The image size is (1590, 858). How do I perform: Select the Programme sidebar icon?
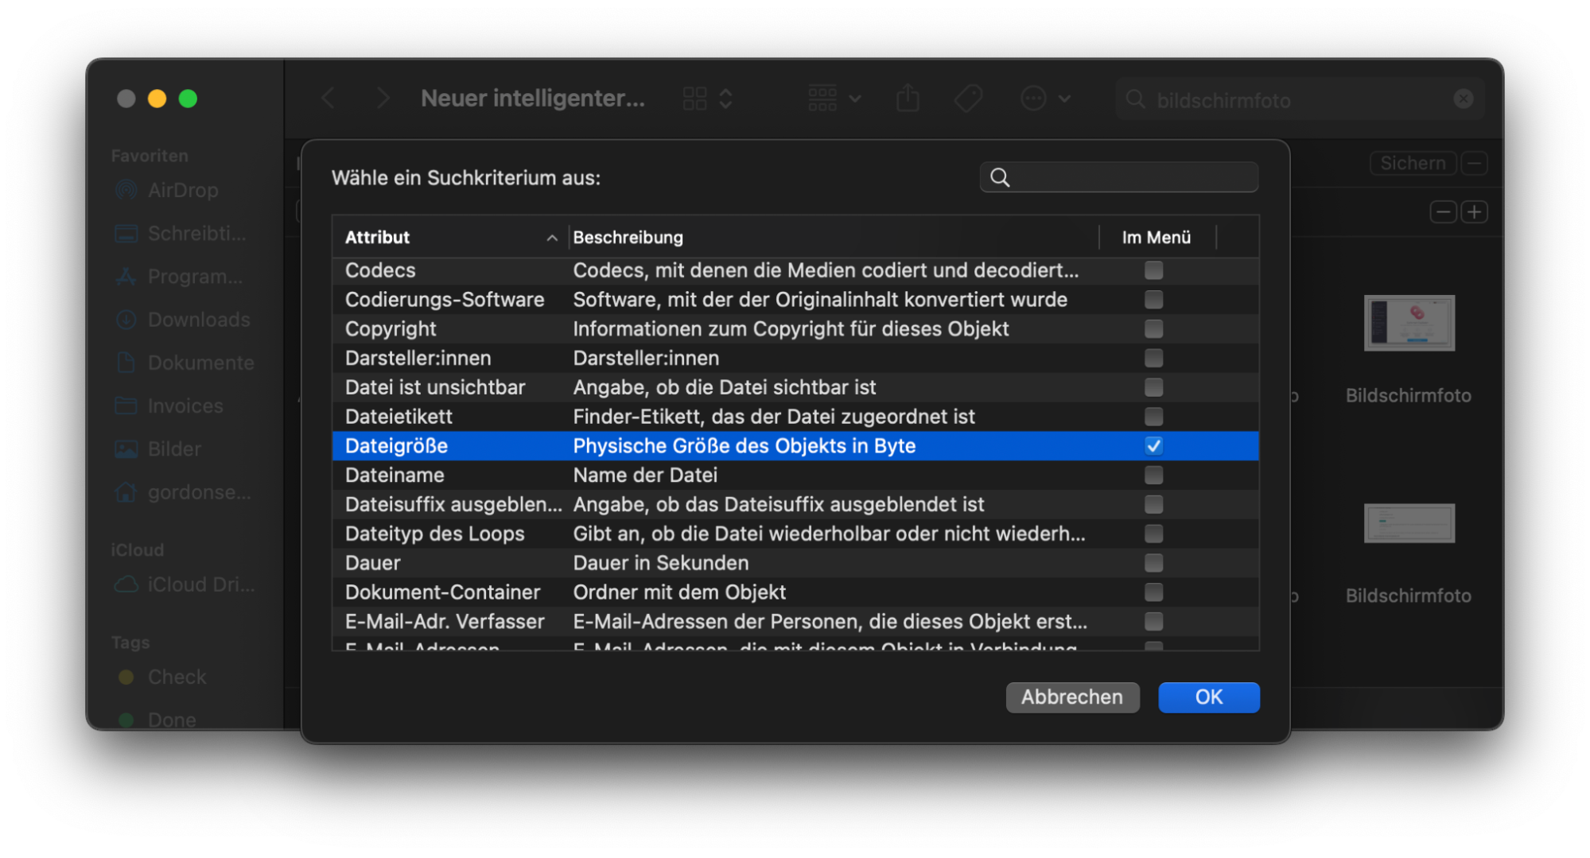(x=125, y=277)
